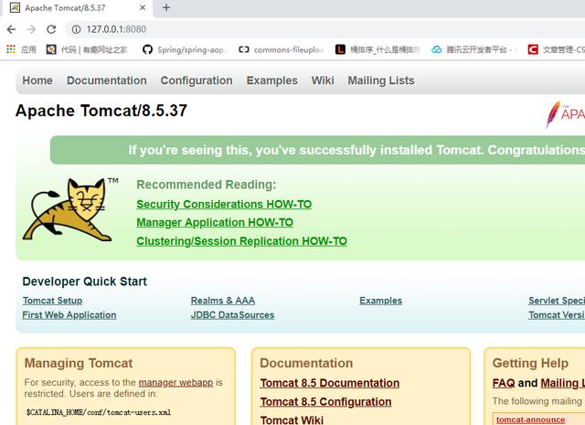
Task: Open Security Considerations HOW-TO link
Action: tap(224, 204)
